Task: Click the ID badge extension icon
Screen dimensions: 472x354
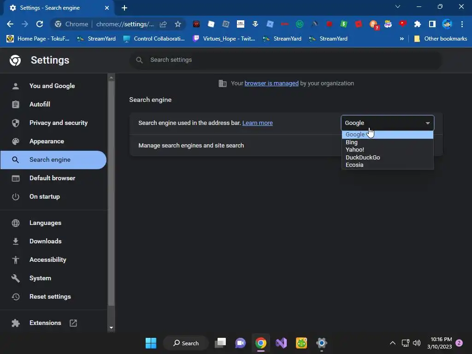Action: point(226,24)
